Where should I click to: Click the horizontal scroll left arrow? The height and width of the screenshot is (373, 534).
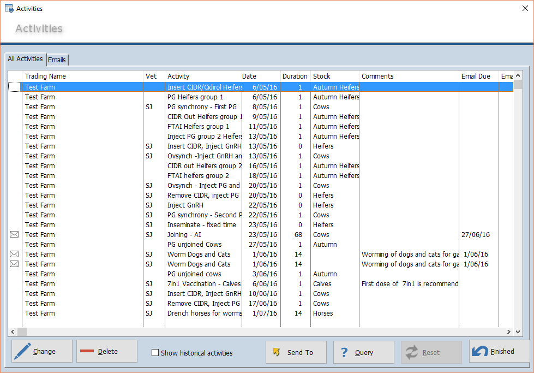[13, 331]
